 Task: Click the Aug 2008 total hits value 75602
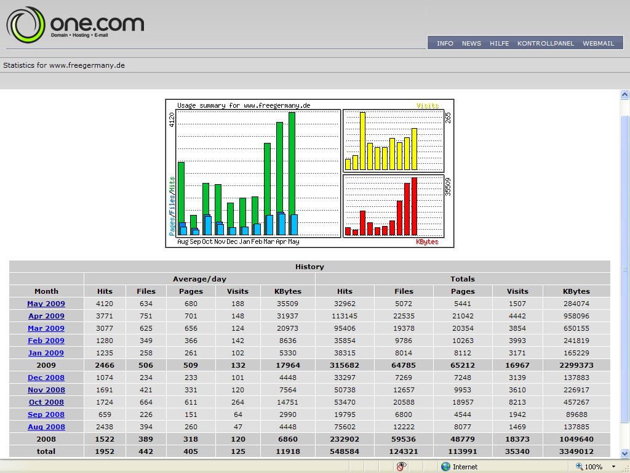(x=345, y=427)
